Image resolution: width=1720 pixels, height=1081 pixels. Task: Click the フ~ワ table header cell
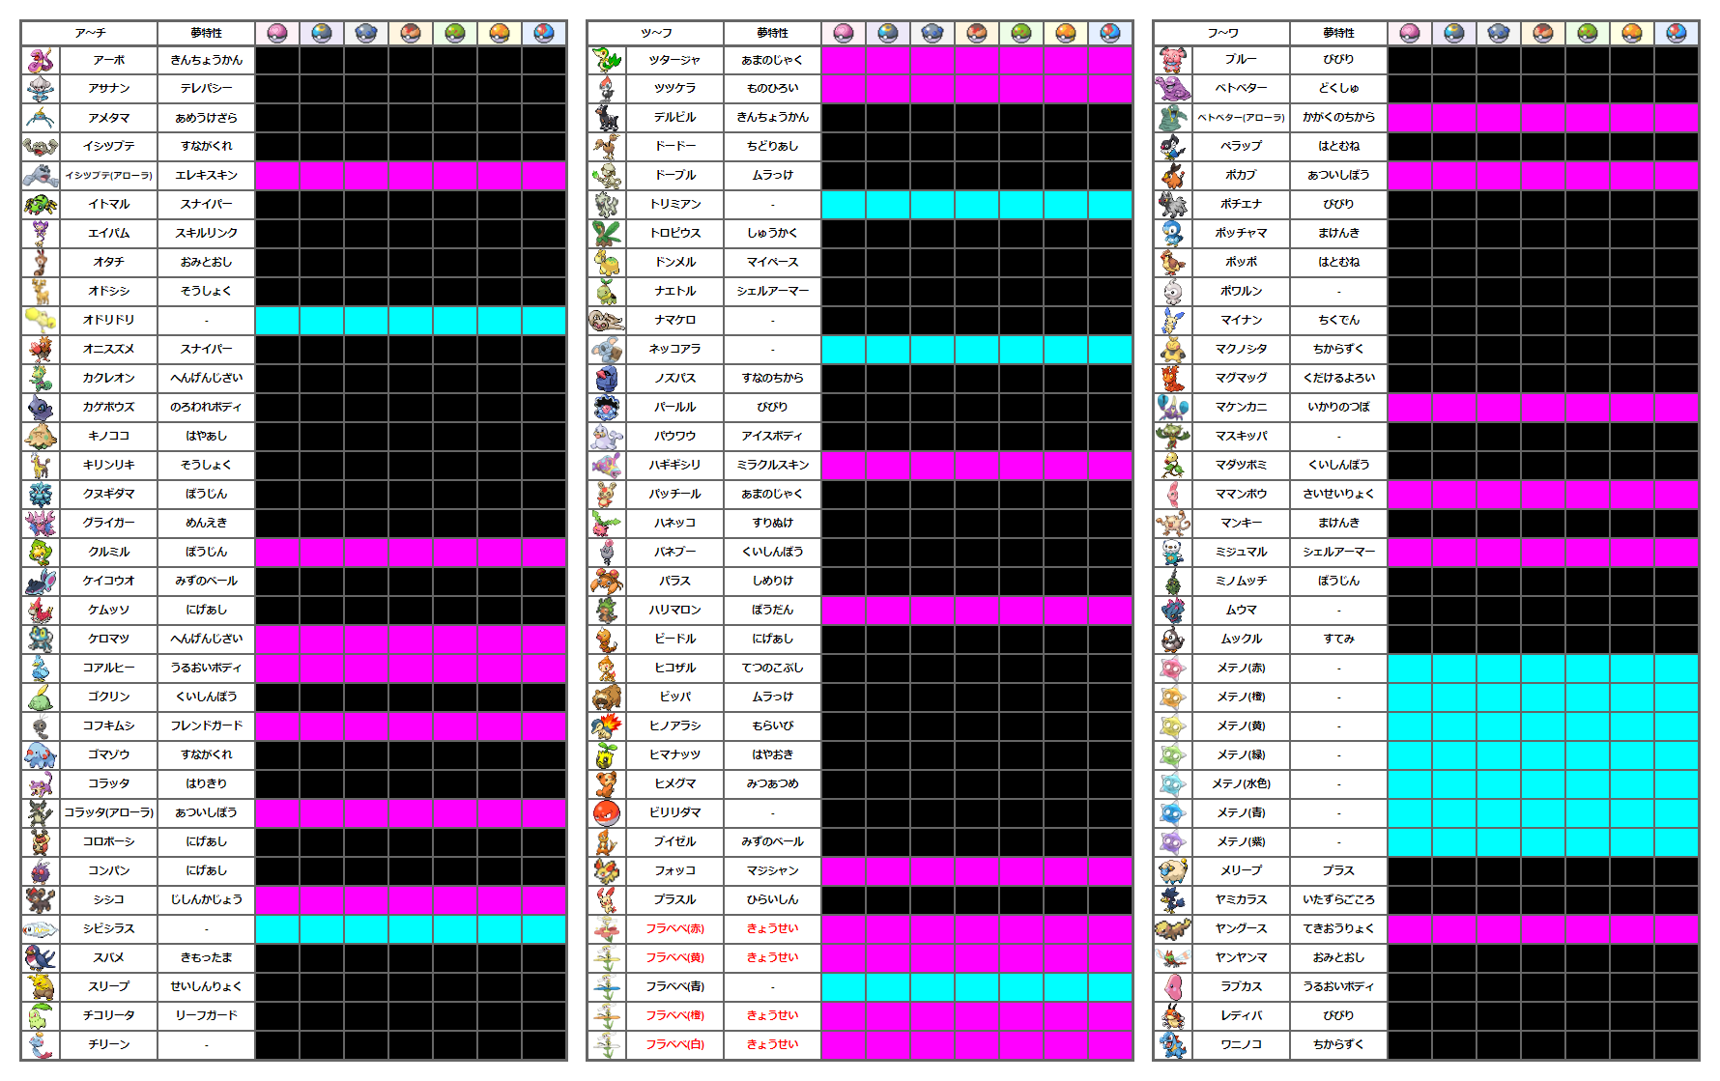[1222, 33]
